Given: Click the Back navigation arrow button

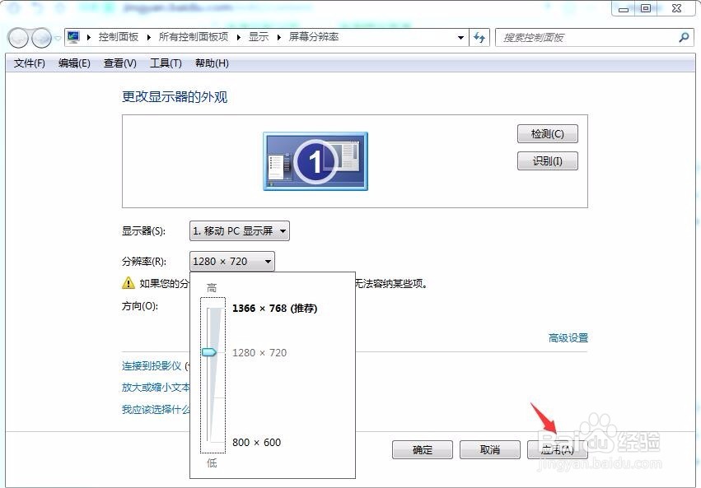Looking at the screenshot, I should pyautogui.click(x=18, y=38).
